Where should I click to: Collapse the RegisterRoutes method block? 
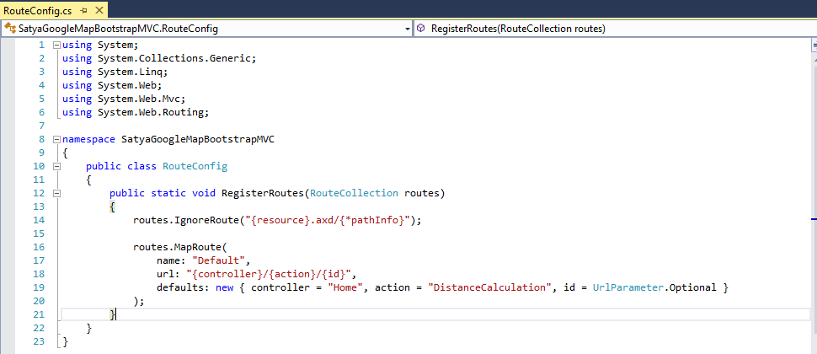coord(56,193)
